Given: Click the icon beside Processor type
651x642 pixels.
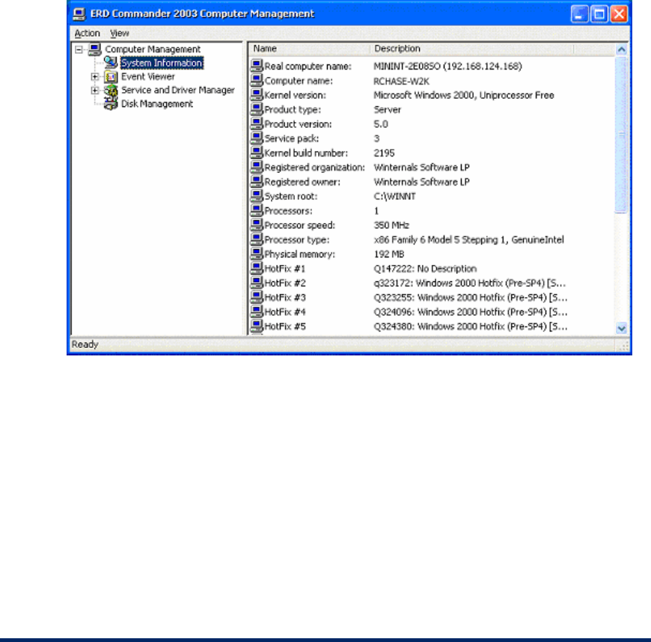Looking at the screenshot, I should 257,239.
